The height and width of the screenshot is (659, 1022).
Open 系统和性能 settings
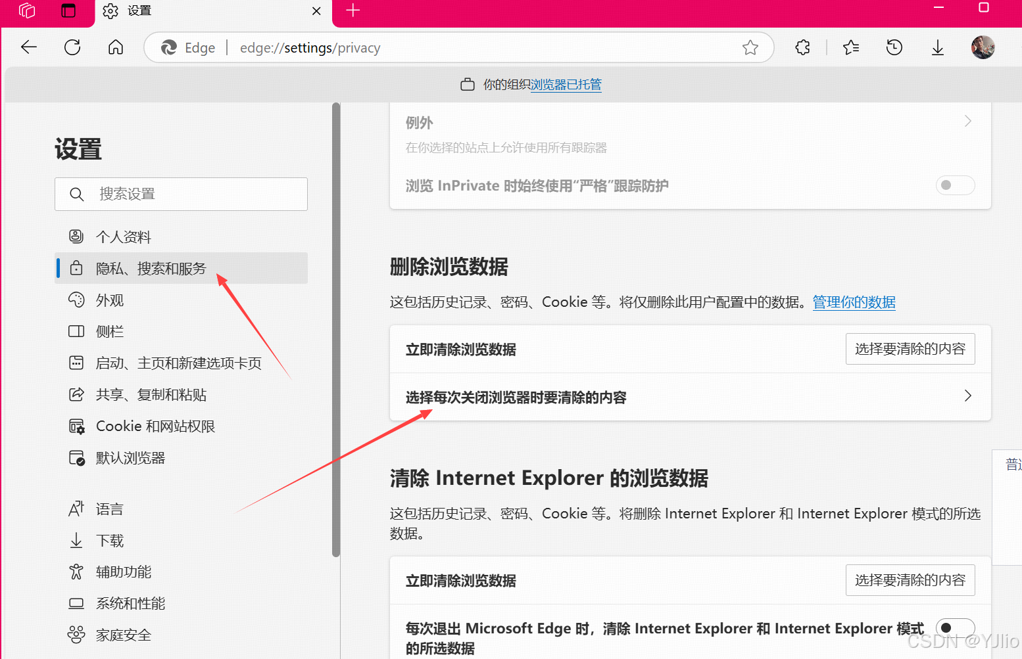tap(181, 604)
